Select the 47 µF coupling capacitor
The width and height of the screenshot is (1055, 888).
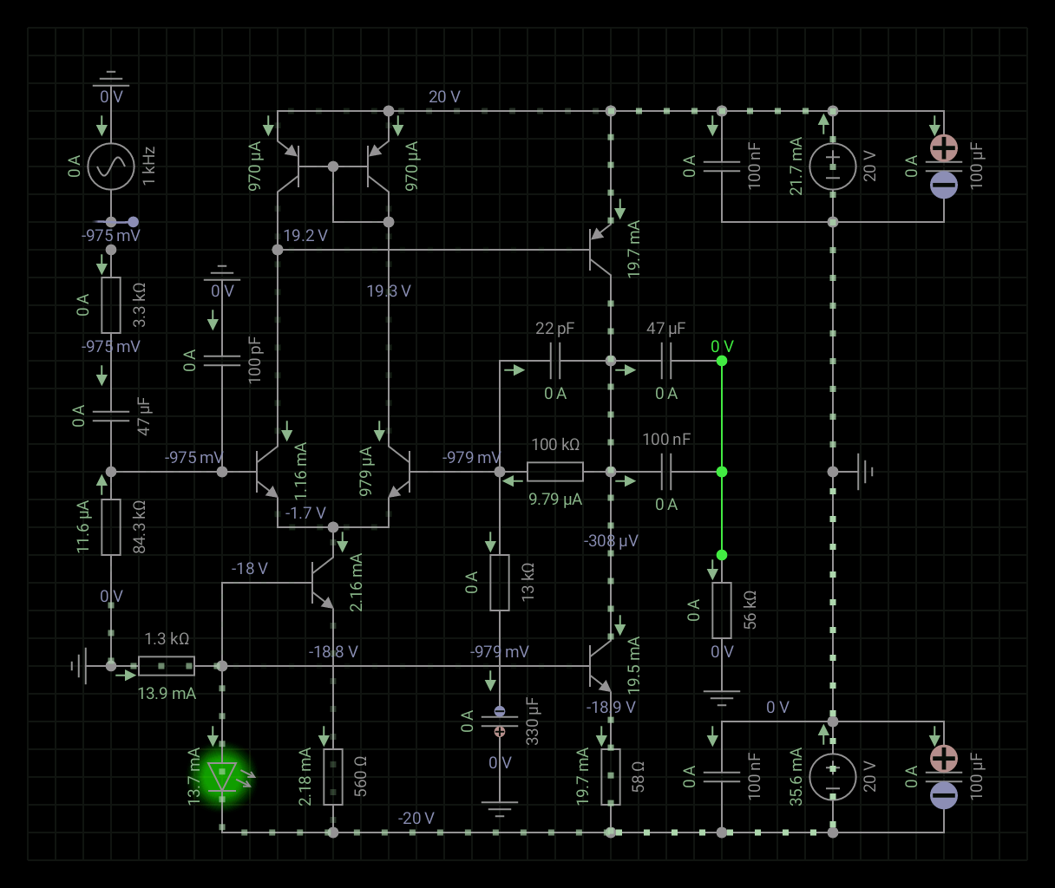[x=111, y=416]
